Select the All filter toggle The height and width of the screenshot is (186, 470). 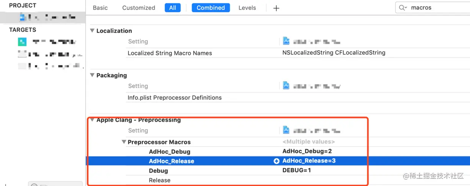pos(172,8)
